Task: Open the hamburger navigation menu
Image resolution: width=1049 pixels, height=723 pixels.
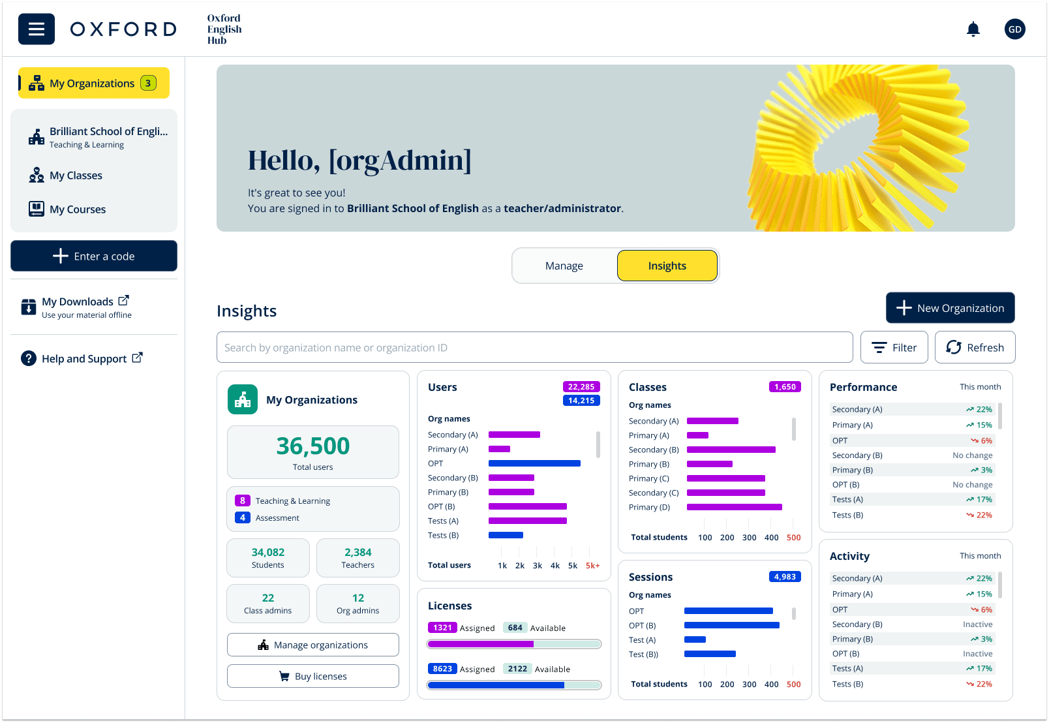Action: point(36,29)
